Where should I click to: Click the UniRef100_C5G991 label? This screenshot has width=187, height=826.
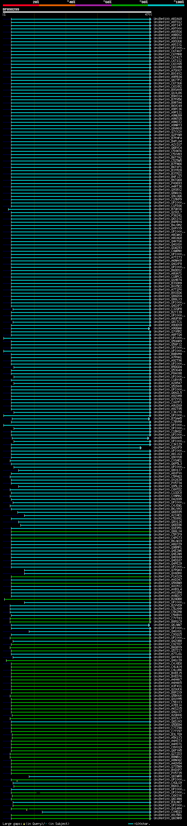click(x=168, y=519)
